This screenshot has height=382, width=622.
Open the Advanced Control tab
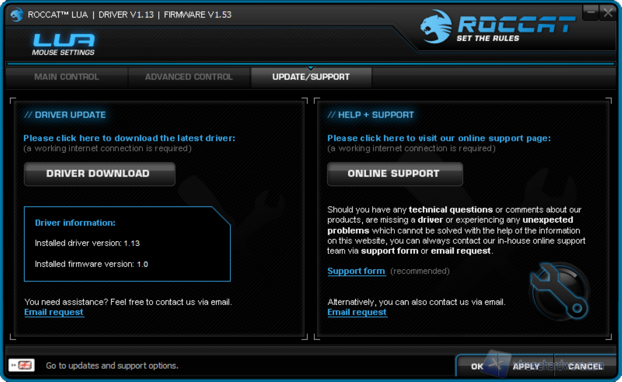pyautogui.click(x=189, y=77)
